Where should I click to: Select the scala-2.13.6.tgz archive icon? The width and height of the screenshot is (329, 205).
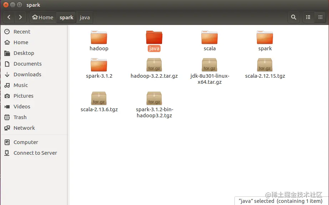tap(99, 98)
